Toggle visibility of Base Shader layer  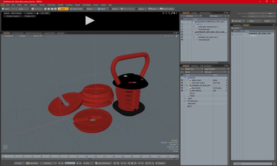(182, 88)
